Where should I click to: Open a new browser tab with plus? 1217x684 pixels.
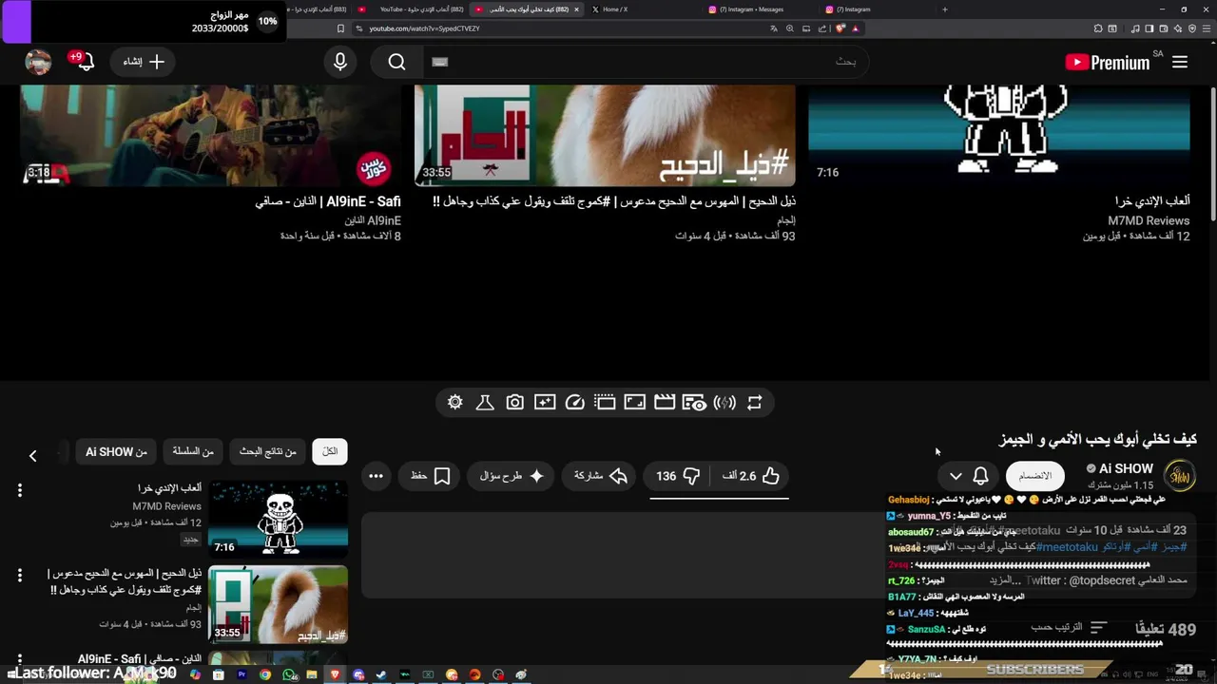tap(944, 9)
